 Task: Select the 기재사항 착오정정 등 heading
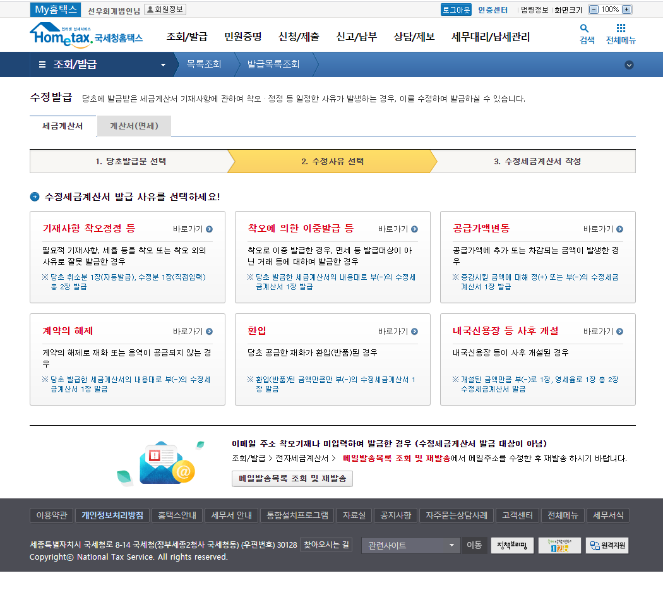[89, 229]
